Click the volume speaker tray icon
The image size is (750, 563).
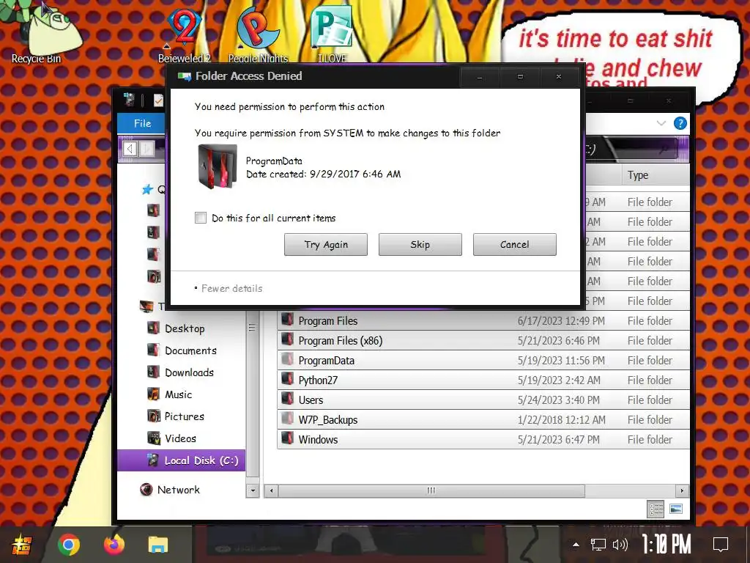pyautogui.click(x=620, y=545)
